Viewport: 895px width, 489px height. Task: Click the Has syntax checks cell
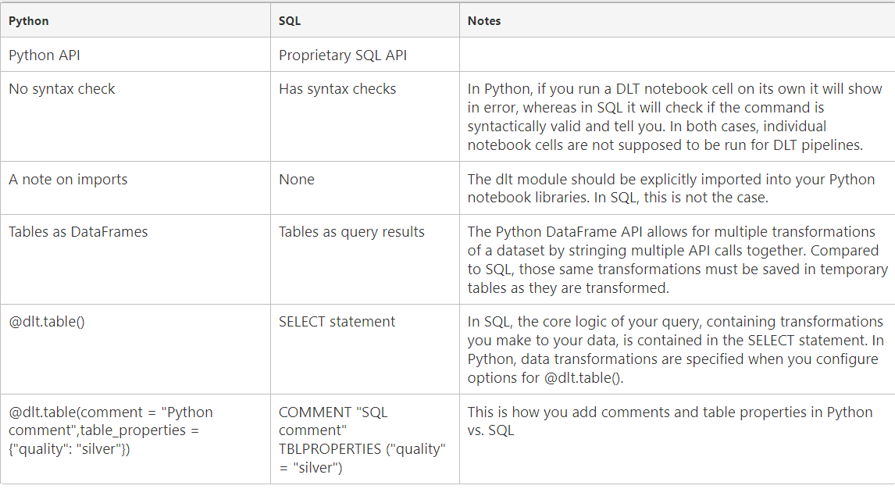tap(365, 116)
